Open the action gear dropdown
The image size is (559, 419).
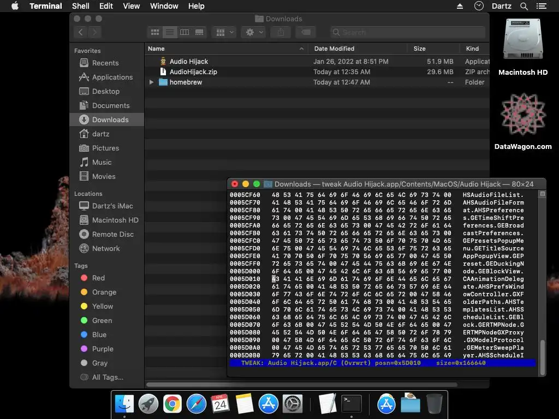pos(253,32)
